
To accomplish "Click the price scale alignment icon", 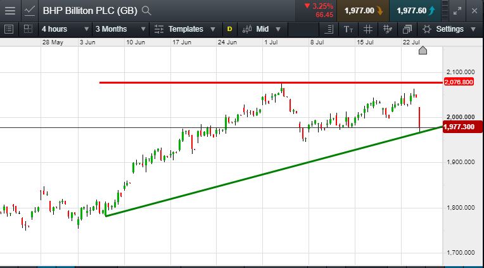I will [x=329, y=29].
